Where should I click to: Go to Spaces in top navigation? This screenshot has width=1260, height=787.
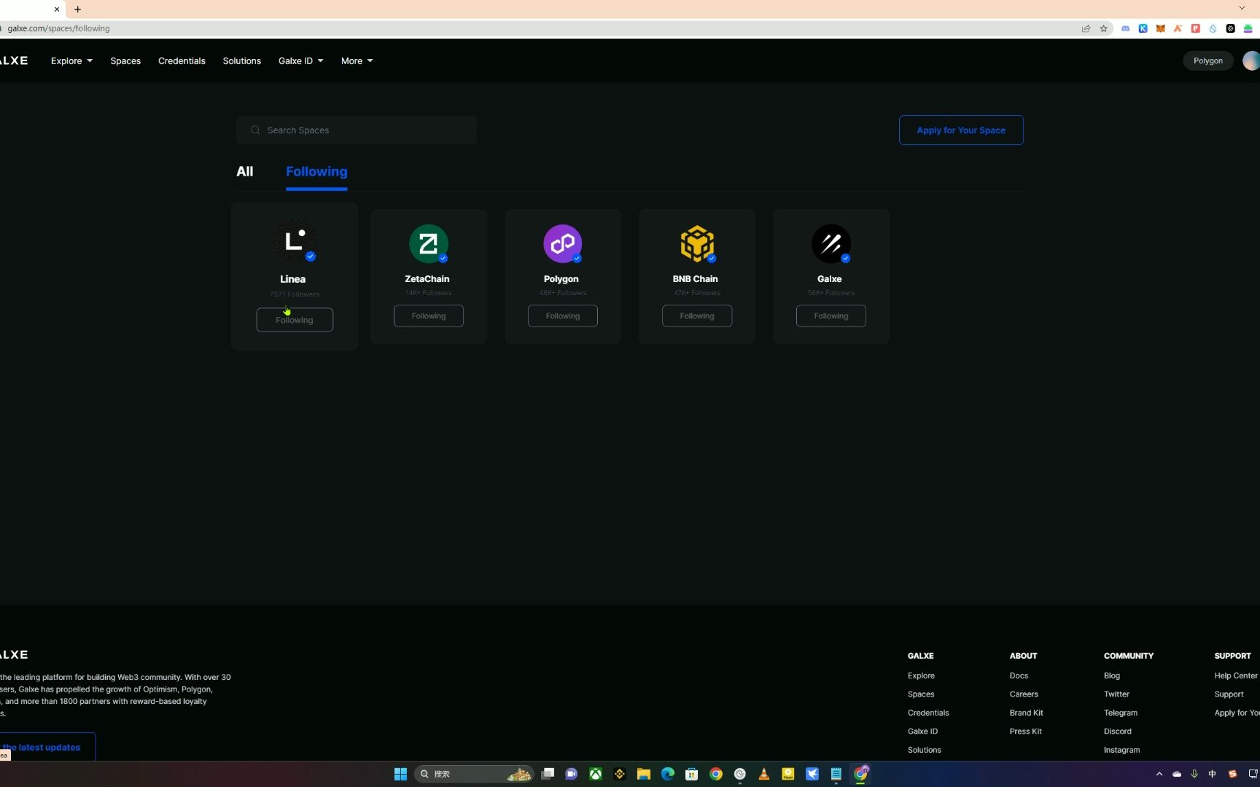pos(125,60)
